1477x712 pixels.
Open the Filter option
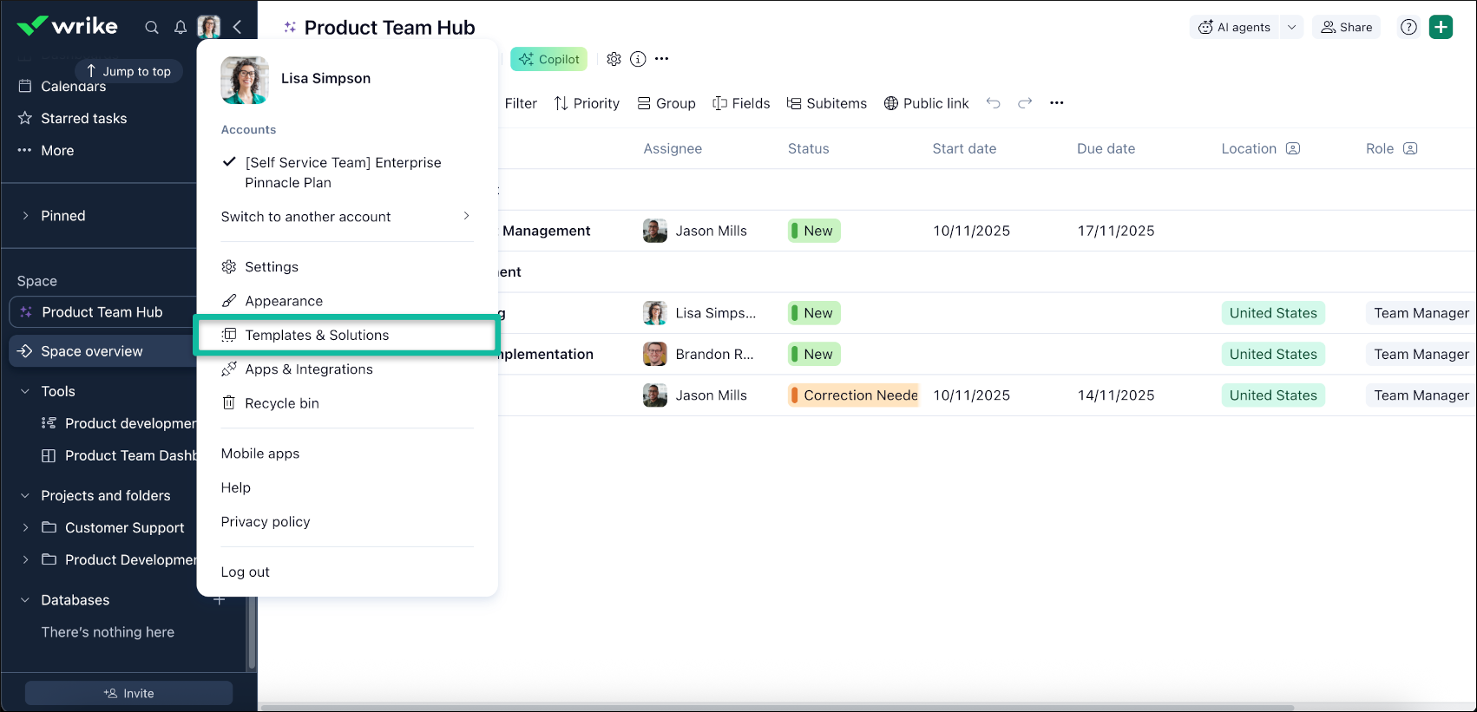521,103
